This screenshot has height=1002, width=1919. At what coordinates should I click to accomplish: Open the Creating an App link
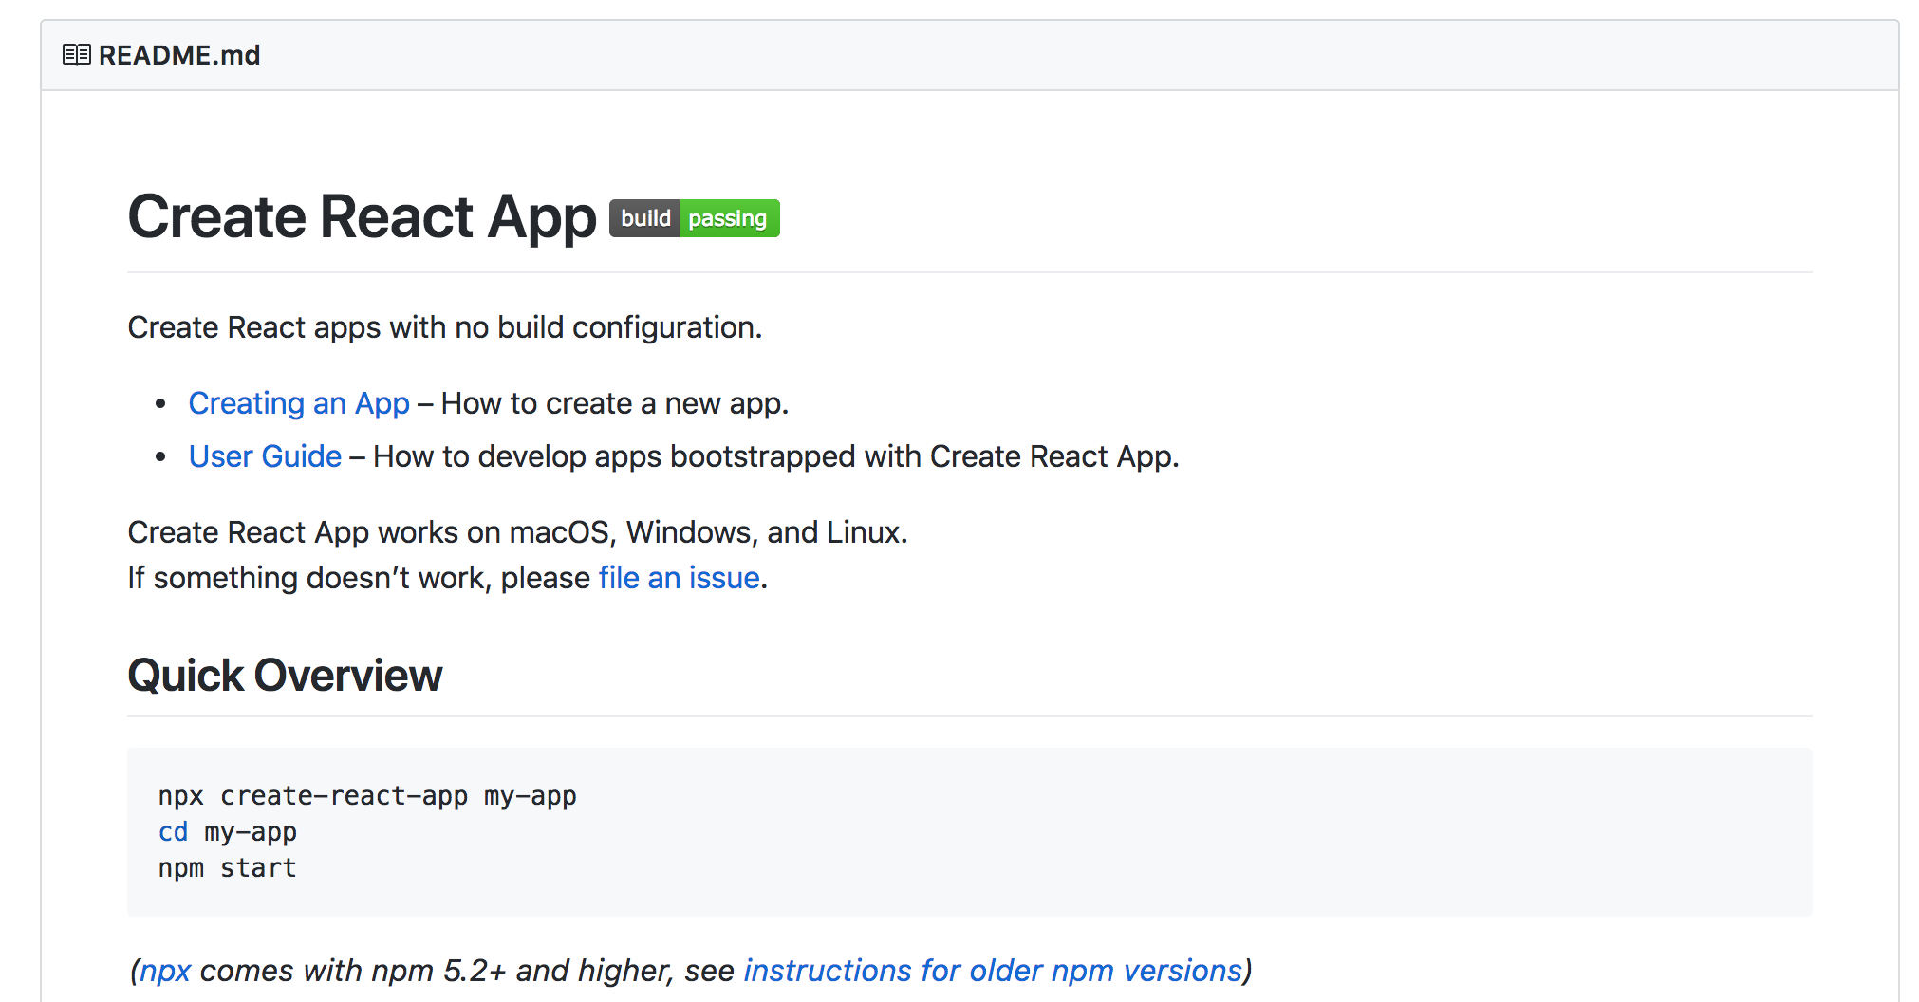(299, 403)
